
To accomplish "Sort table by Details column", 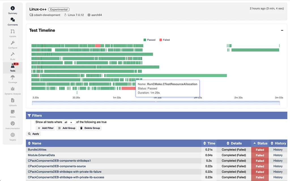I will (234, 143).
